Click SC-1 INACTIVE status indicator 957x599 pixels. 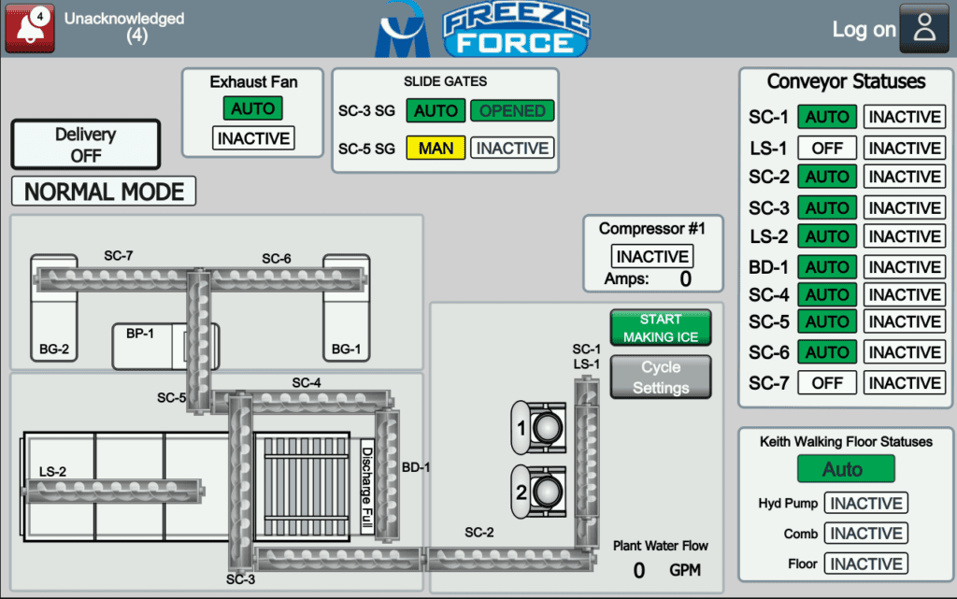[905, 117]
